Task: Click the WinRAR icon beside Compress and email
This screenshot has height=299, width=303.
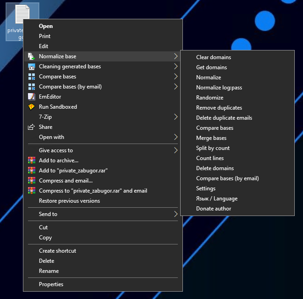Action: coord(31,181)
